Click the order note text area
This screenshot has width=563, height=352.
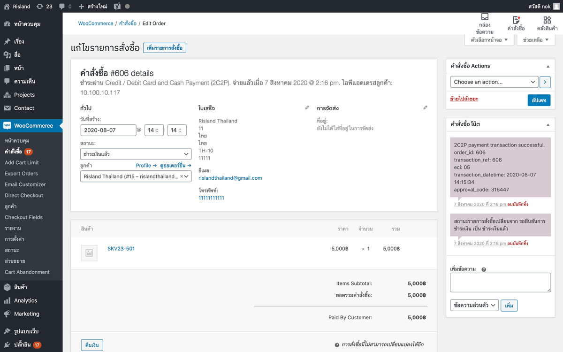coord(500,283)
